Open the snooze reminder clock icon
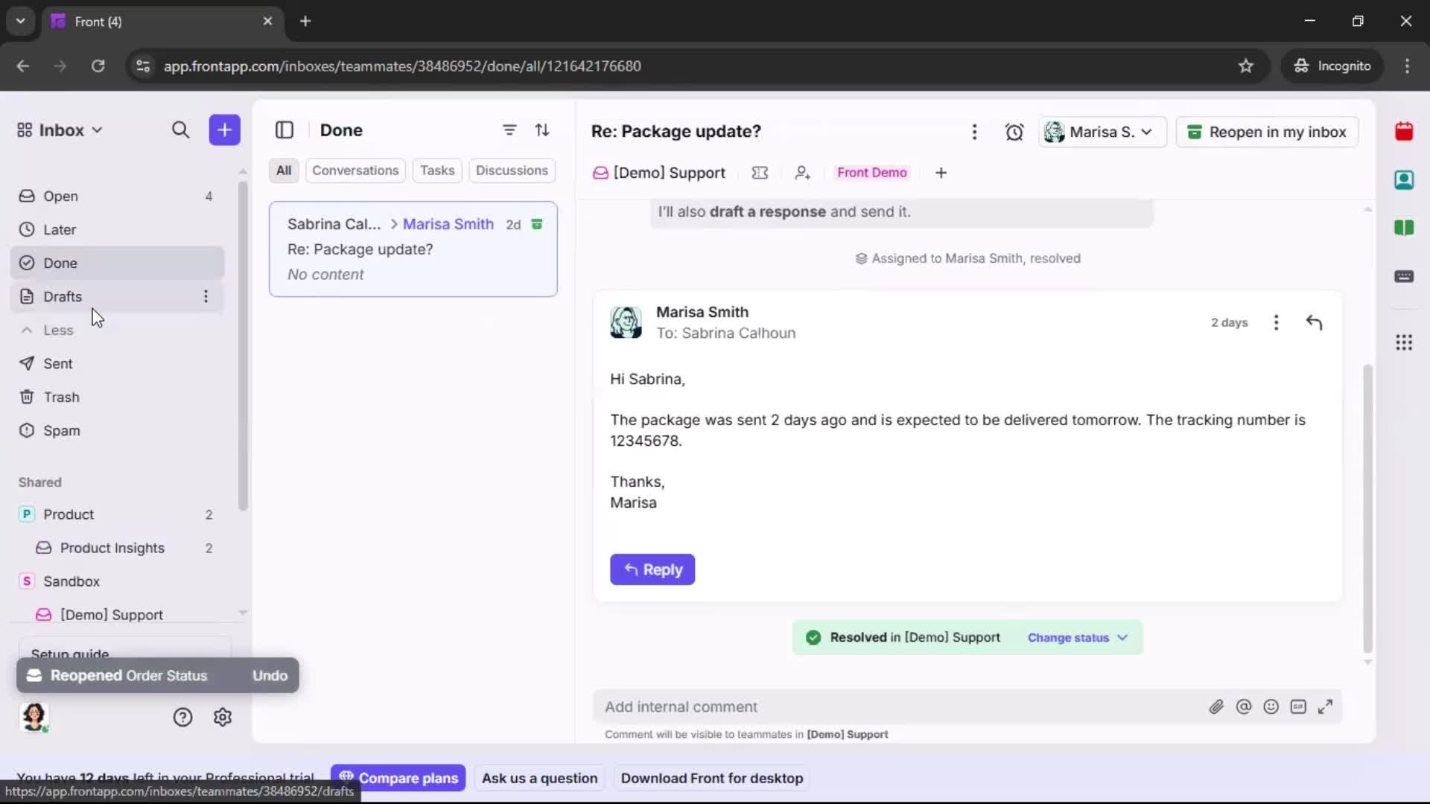This screenshot has width=1430, height=804. tap(1015, 132)
